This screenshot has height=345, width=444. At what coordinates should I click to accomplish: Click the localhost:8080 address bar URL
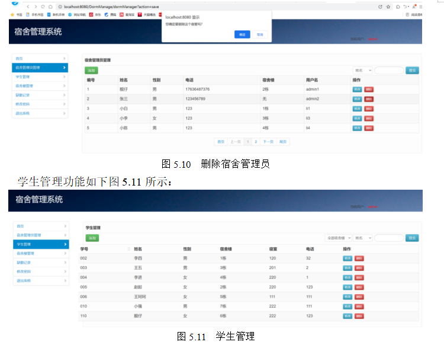(111, 7)
